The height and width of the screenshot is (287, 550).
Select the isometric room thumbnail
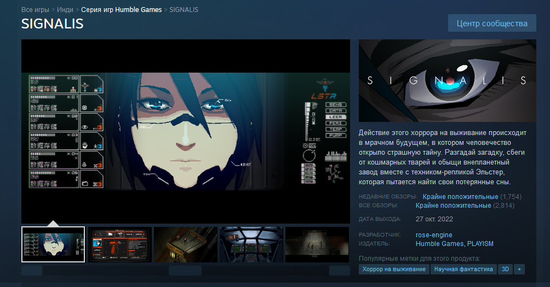coord(186,244)
